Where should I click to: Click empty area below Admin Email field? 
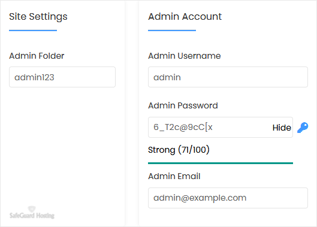pyautogui.click(x=228, y=217)
